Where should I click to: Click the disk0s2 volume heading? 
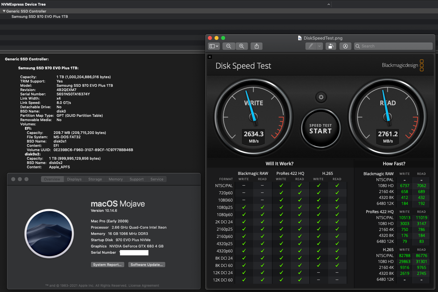pyautogui.click(x=32, y=154)
